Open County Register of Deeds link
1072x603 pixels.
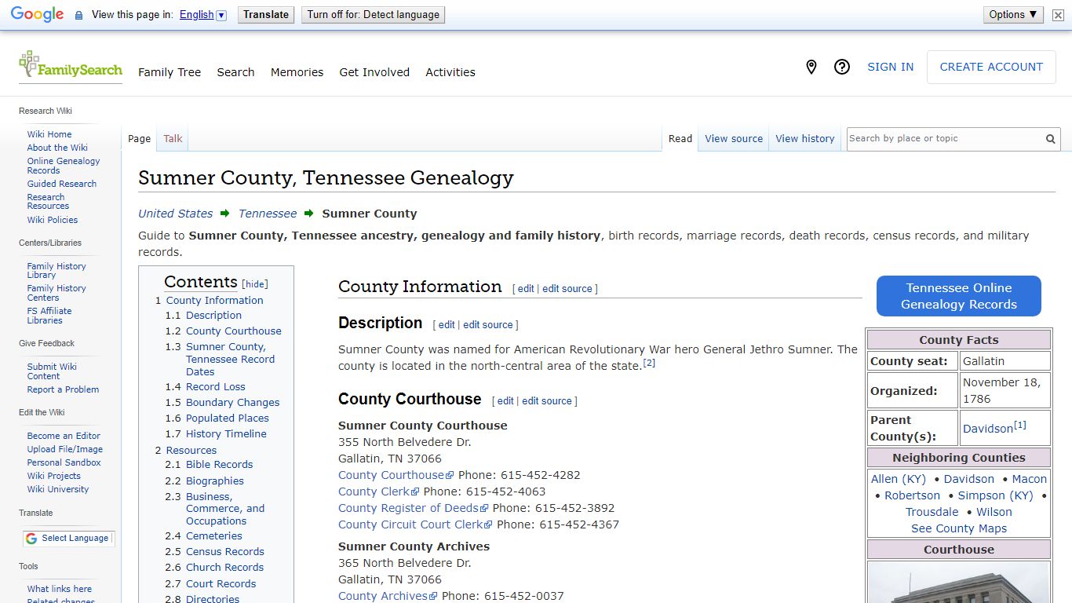click(x=414, y=508)
